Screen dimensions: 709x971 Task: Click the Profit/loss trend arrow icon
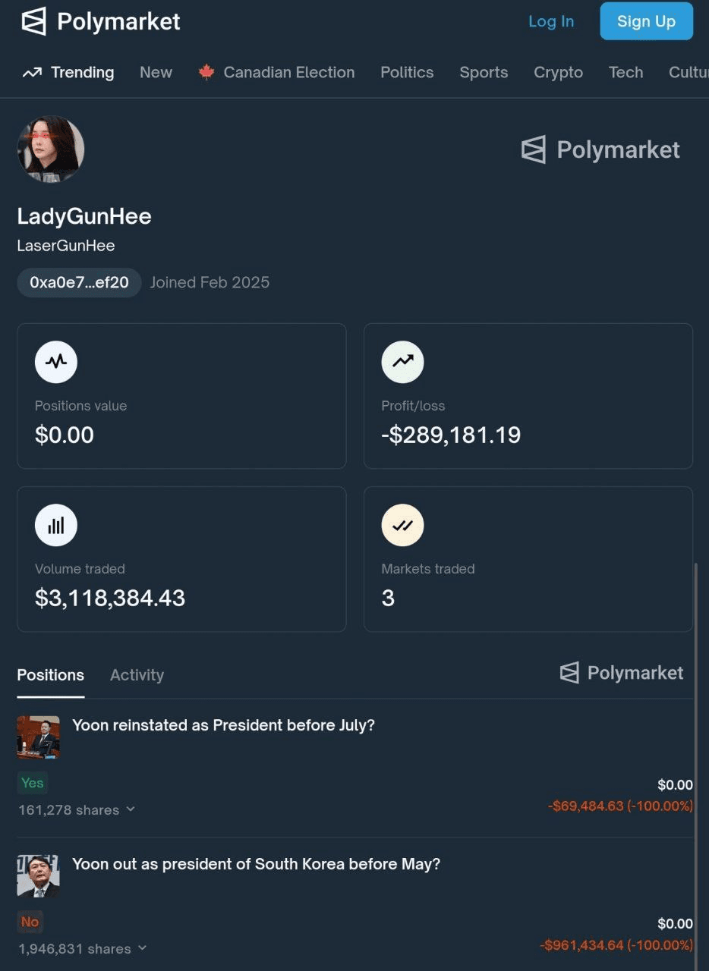402,362
